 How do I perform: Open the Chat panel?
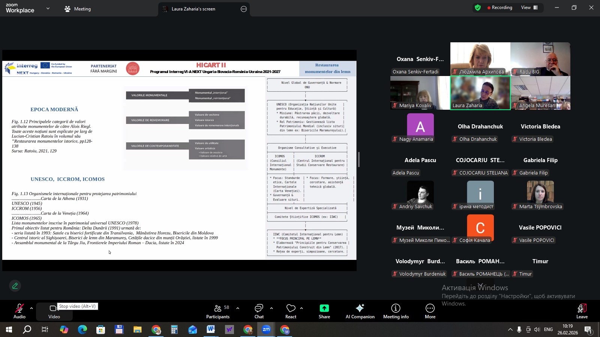[259, 311]
